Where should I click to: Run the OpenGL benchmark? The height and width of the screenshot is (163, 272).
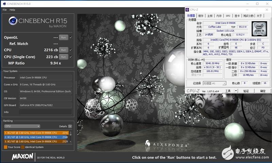coord(64,37)
